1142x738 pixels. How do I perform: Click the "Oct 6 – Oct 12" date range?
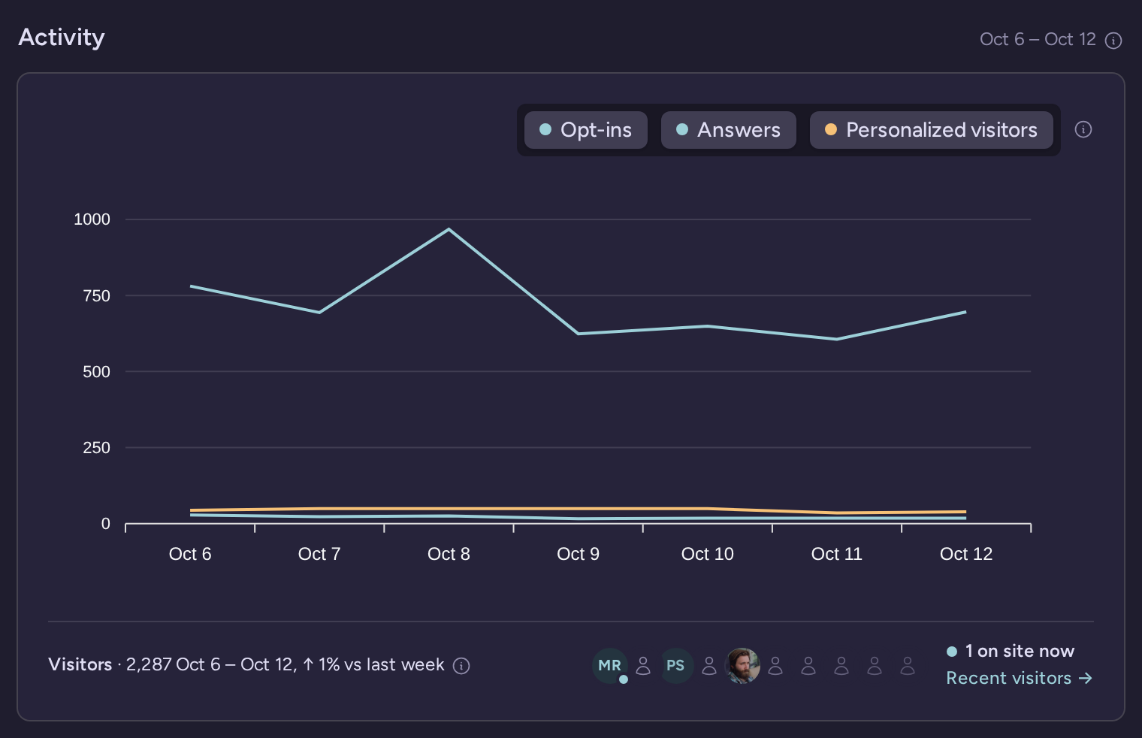[x=1038, y=39]
